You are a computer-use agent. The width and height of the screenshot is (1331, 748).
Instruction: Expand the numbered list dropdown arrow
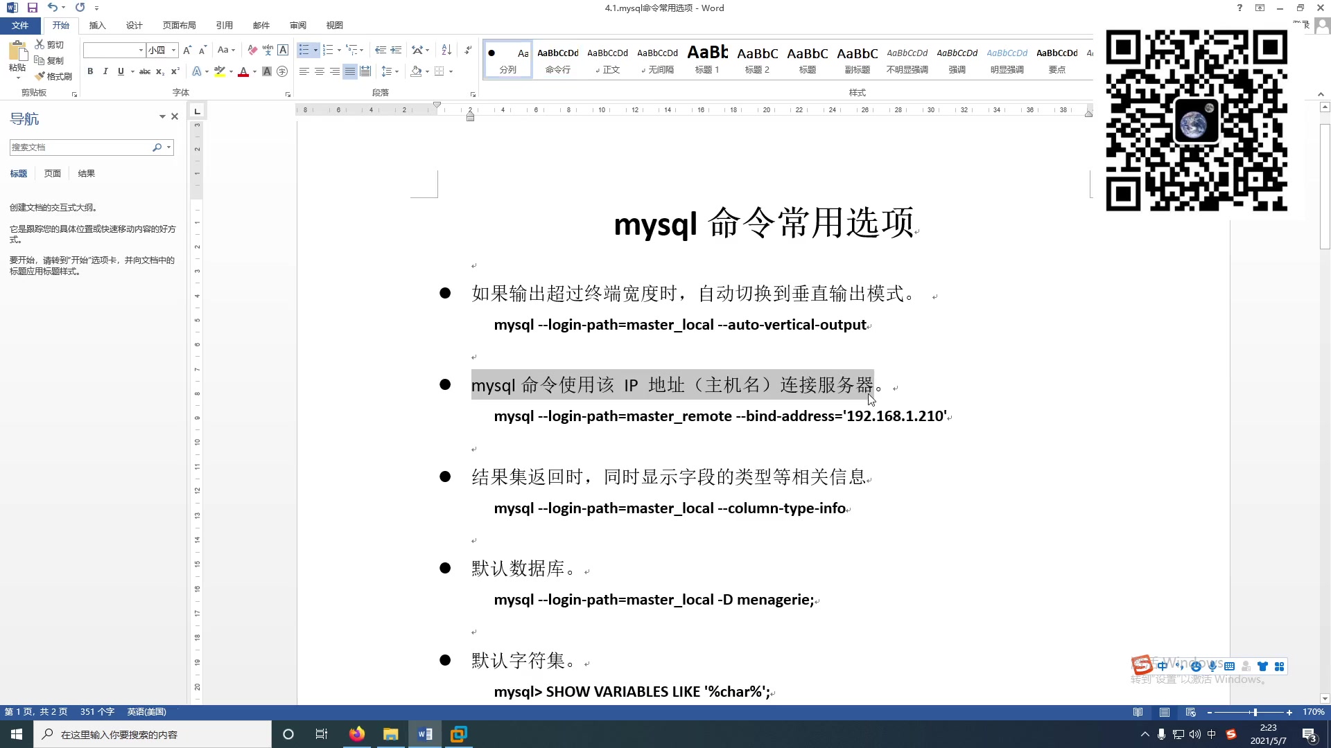pos(339,50)
